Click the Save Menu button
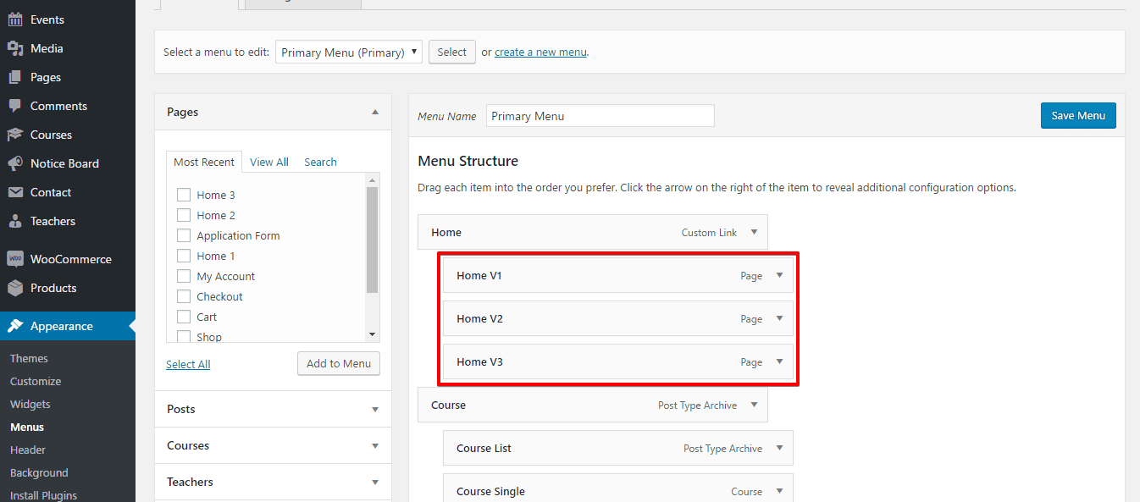 [1077, 116]
